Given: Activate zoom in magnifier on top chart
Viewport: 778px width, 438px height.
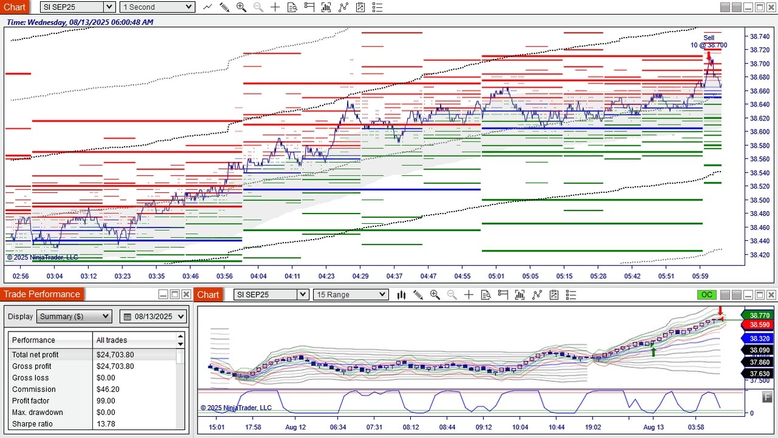Looking at the screenshot, I should (241, 7).
